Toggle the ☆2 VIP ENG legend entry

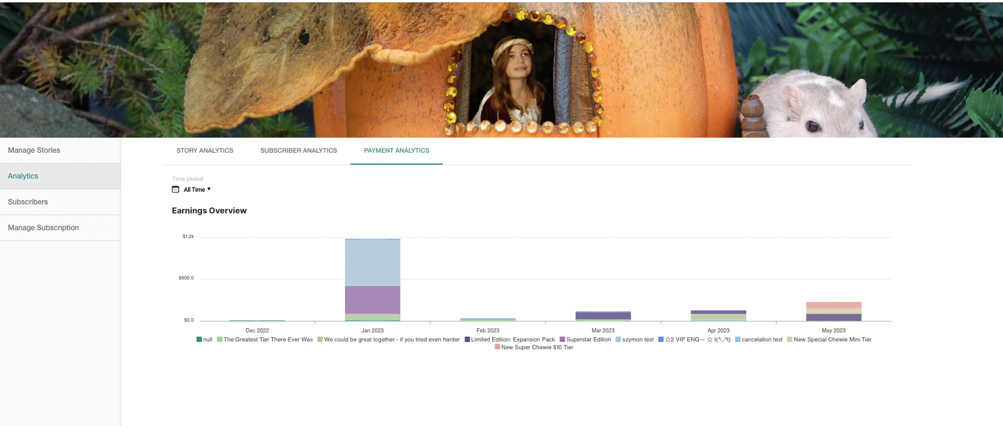coord(694,340)
